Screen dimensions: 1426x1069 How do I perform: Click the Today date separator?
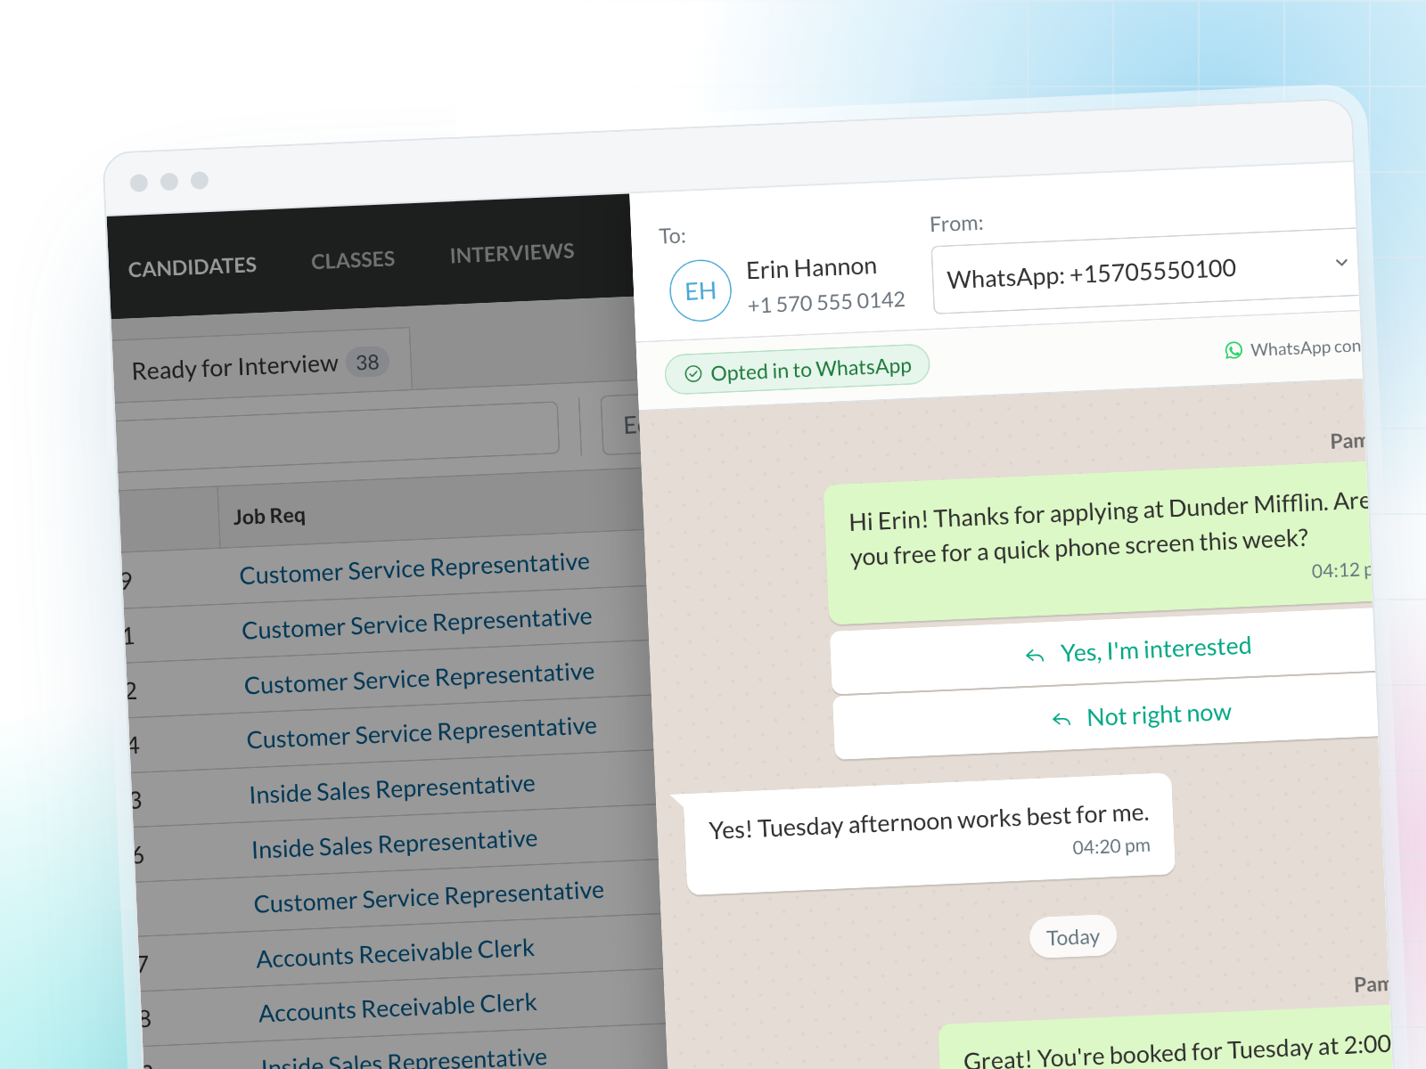(x=1073, y=937)
